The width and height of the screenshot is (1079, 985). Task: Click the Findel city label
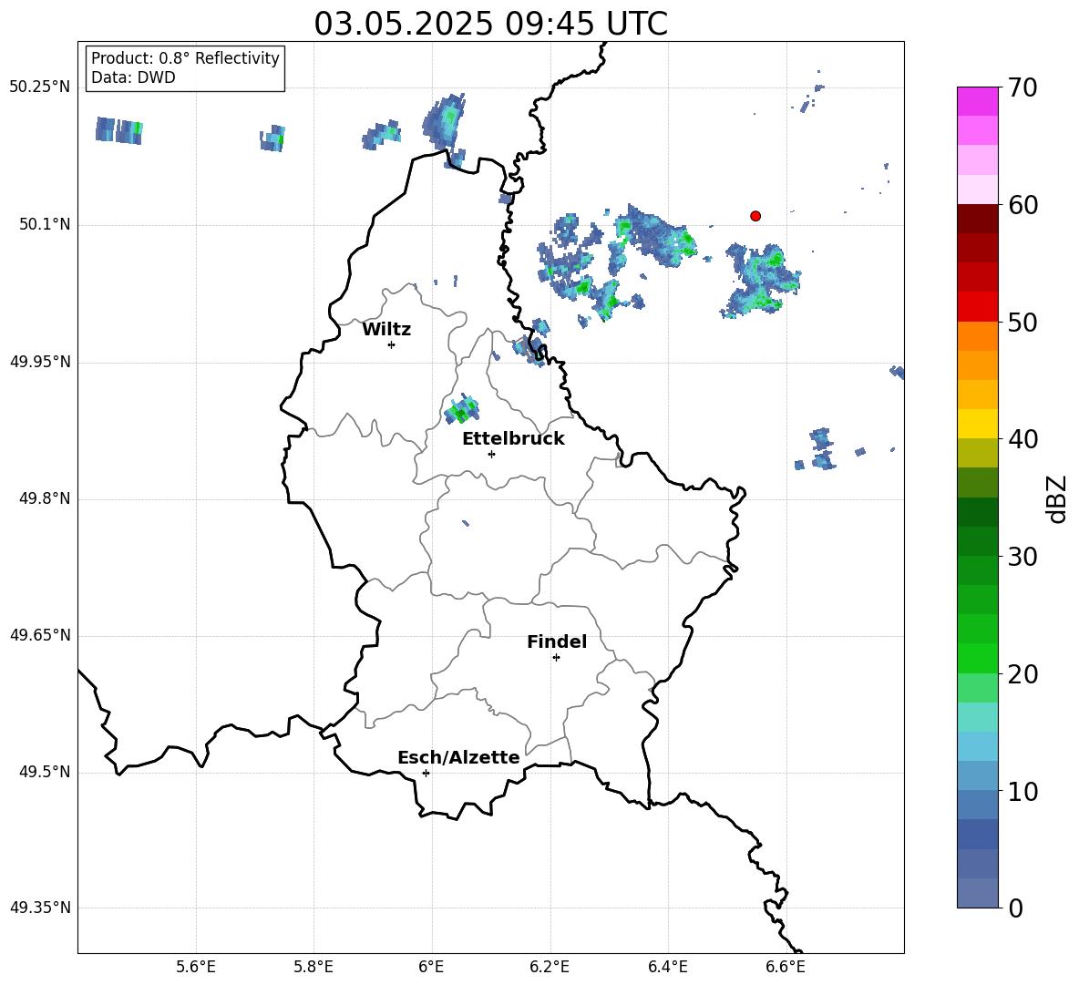tap(557, 641)
